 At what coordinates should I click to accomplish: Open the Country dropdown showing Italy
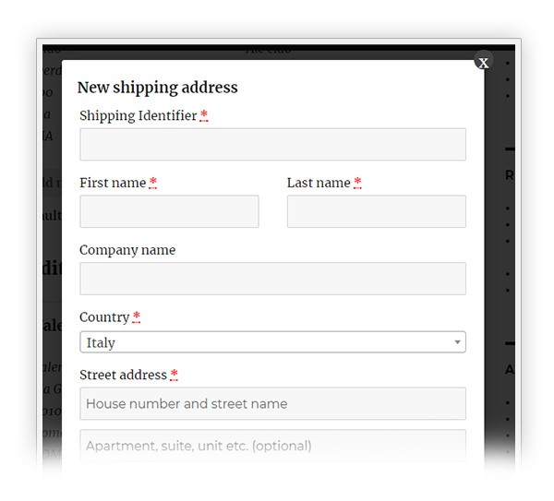click(272, 341)
